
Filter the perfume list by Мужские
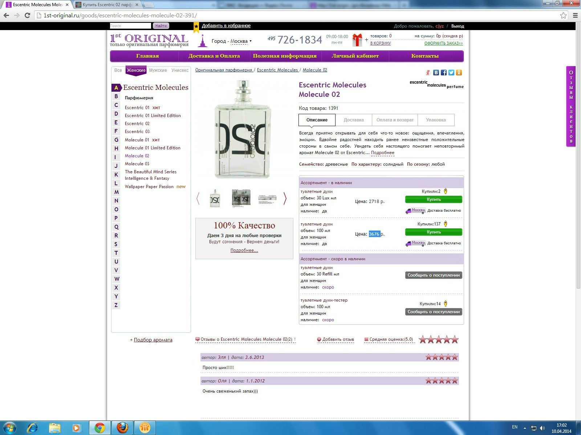158,70
